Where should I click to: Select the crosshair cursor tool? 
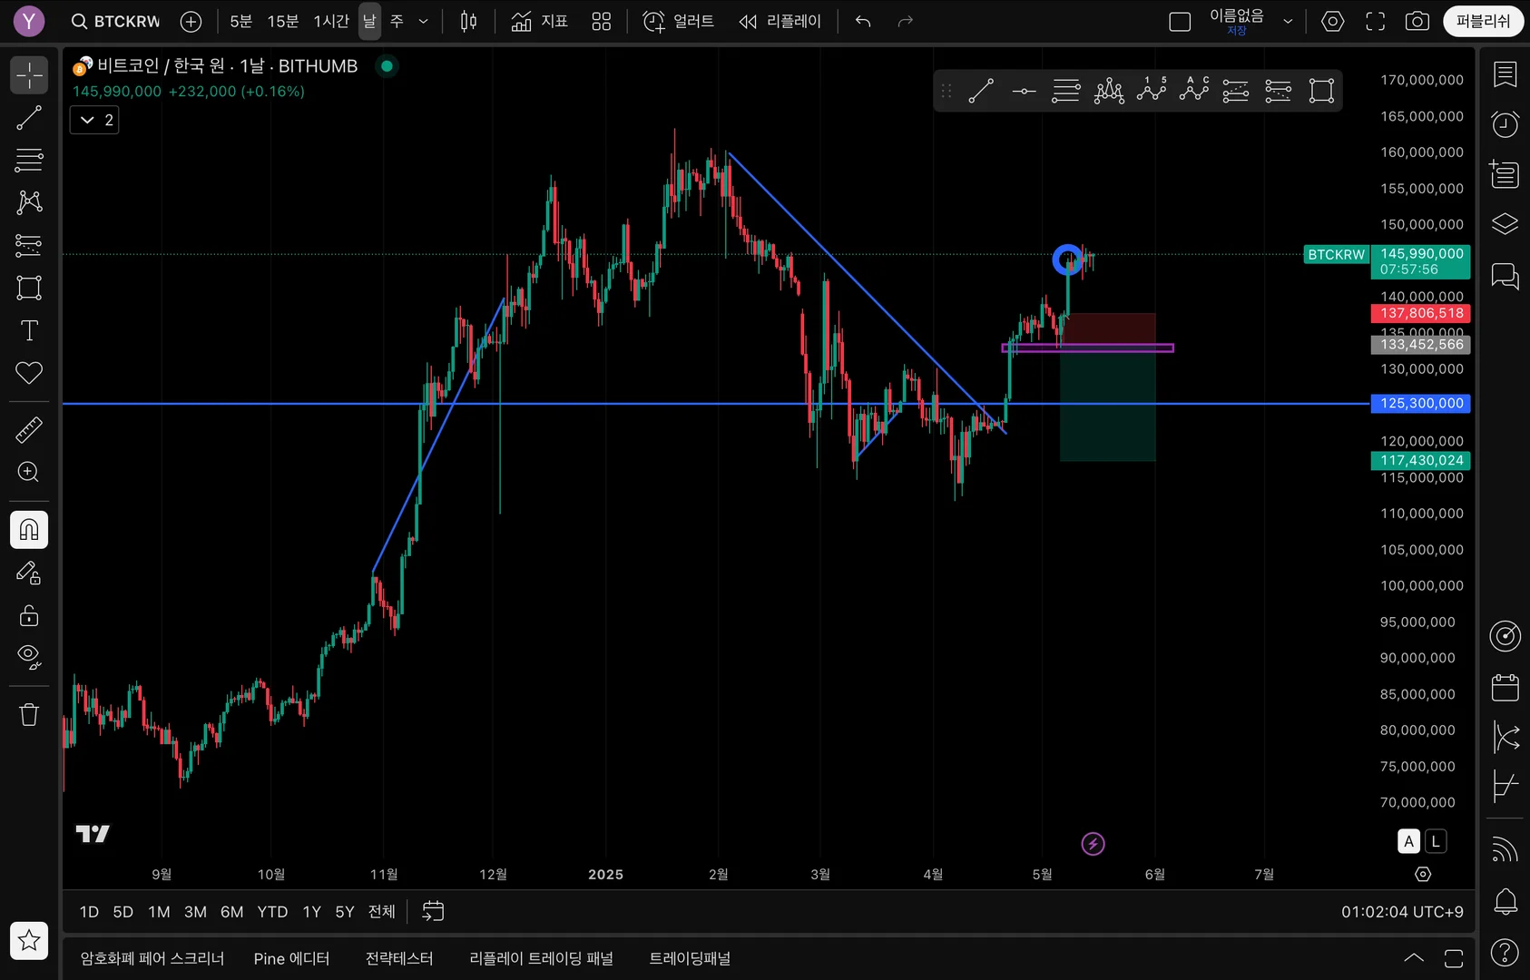(x=29, y=75)
